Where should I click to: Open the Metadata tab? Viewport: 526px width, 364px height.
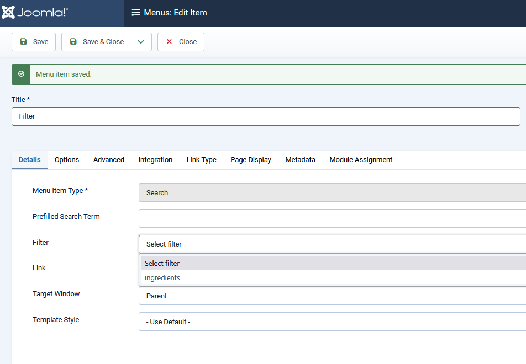point(300,160)
